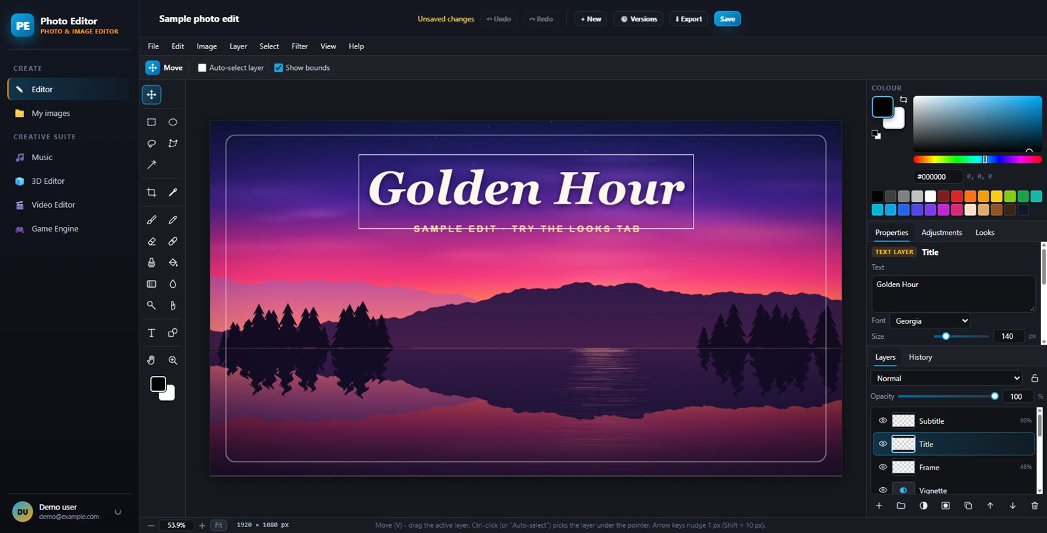Switch to the Adjustments tab
The width and height of the screenshot is (1047, 533).
[942, 233]
